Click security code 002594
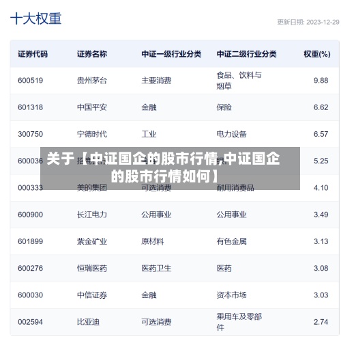Image resolution: width=341 pixels, height=337 pixels. [x=31, y=322]
